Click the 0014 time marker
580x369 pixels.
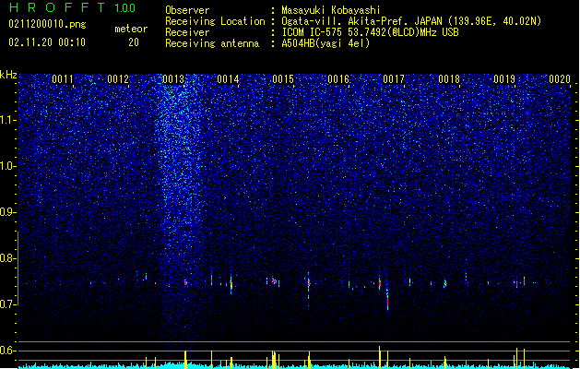pyautogui.click(x=228, y=79)
